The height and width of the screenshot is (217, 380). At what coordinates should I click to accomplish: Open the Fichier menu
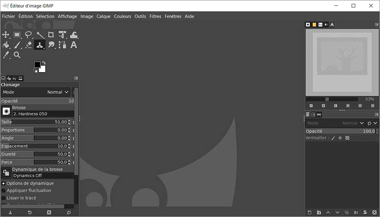9,17
